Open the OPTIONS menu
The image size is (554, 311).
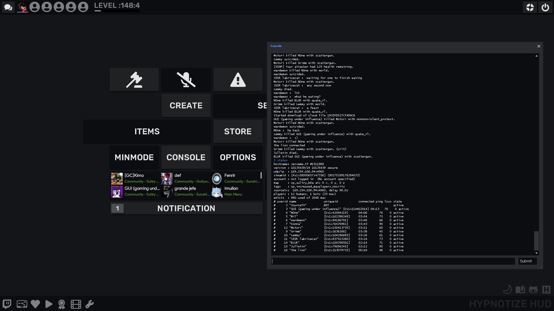tap(238, 157)
